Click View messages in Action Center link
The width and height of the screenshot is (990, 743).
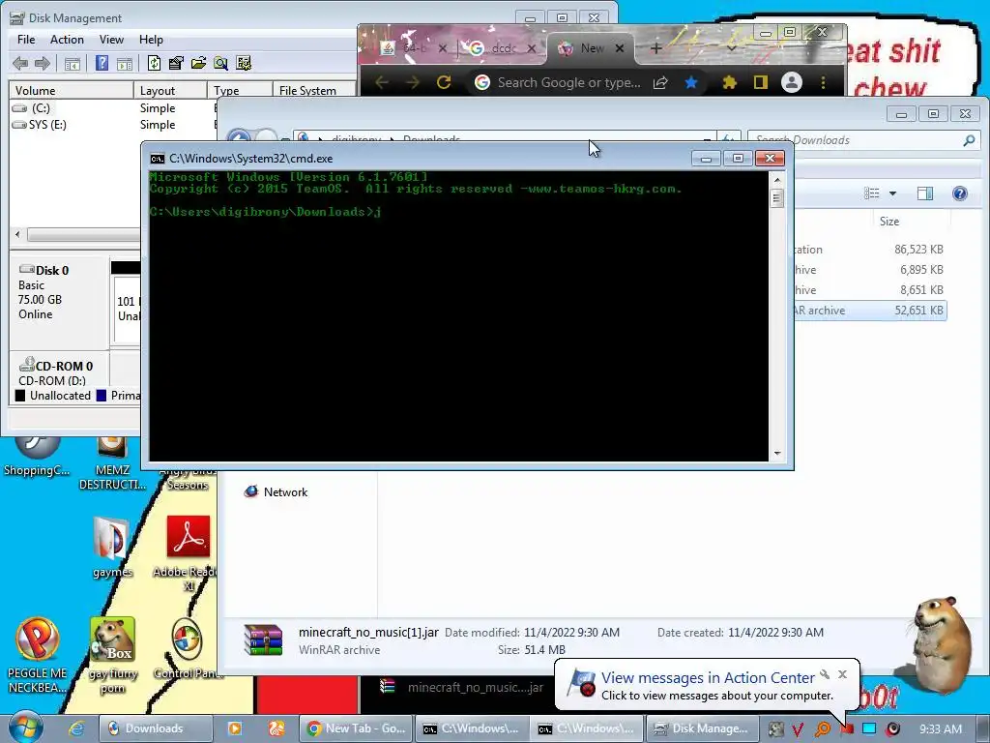708,678
